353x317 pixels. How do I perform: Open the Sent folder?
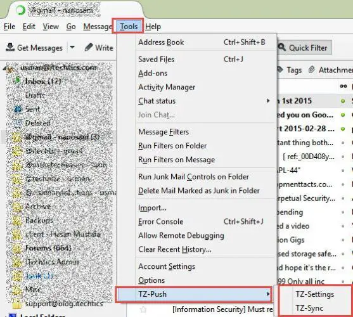point(33,109)
